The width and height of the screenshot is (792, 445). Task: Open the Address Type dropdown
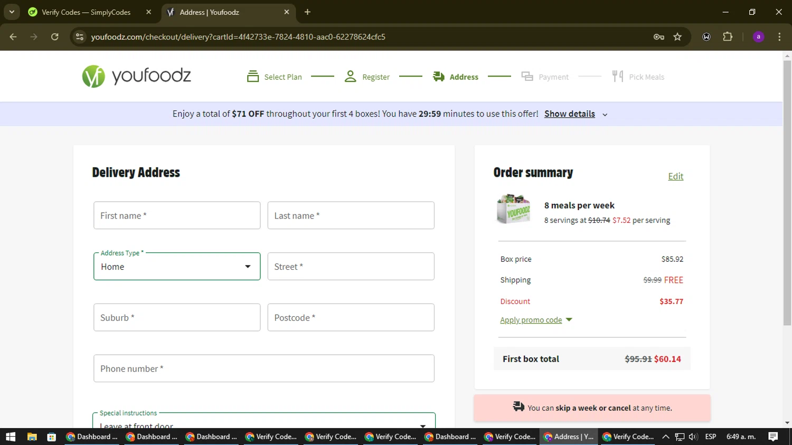(x=177, y=267)
